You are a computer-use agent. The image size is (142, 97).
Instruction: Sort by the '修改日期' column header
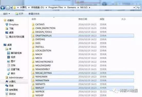point(83,19)
